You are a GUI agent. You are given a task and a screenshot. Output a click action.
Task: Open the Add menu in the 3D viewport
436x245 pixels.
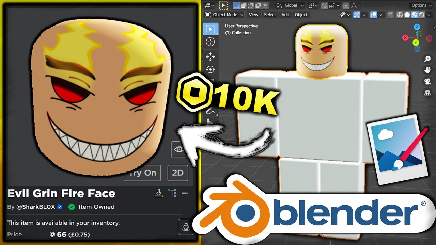(x=285, y=15)
